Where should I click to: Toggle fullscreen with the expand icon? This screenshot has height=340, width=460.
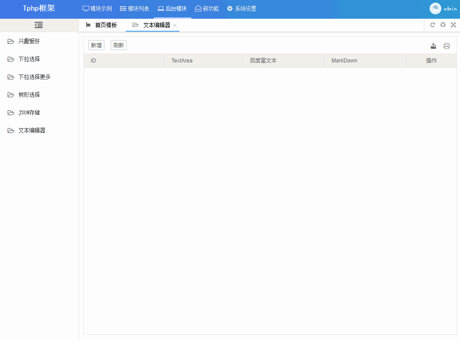(453, 25)
